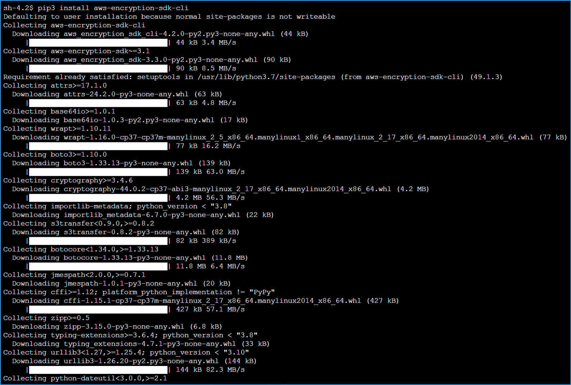Click the 'Collecting aws-encryption-sdk-cli' line
This screenshot has height=385, width=571.
[74, 25]
